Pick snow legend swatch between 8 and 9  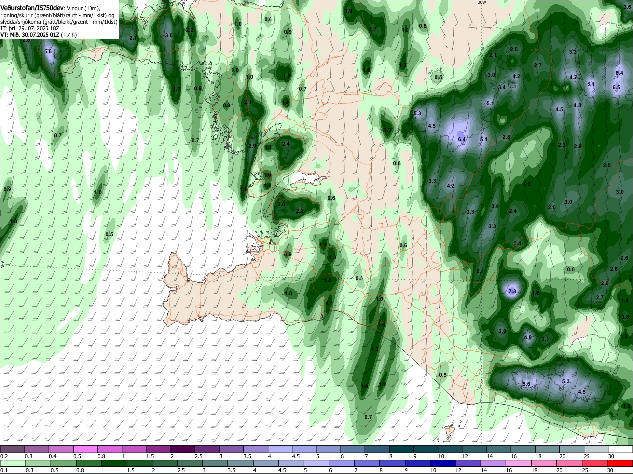402,449
